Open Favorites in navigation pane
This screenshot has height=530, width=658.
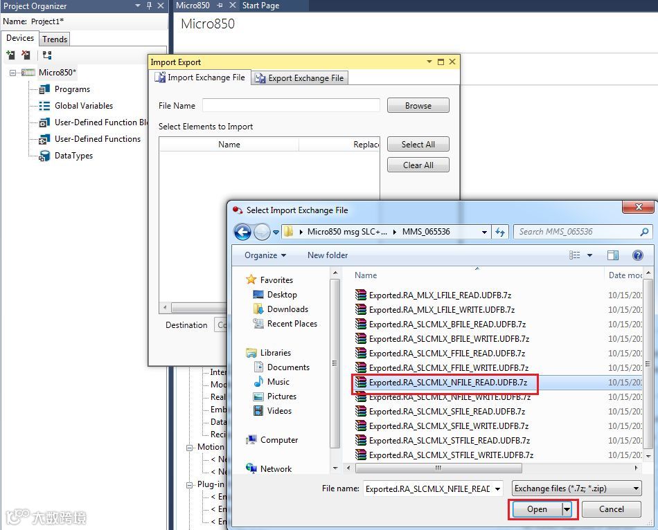pos(276,280)
